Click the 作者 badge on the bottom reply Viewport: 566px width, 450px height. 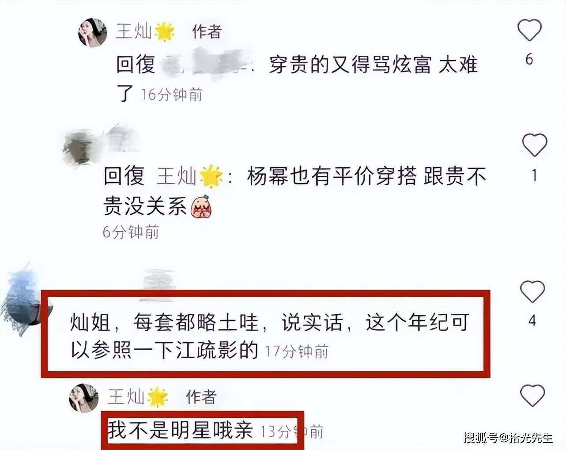pos(201,397)
